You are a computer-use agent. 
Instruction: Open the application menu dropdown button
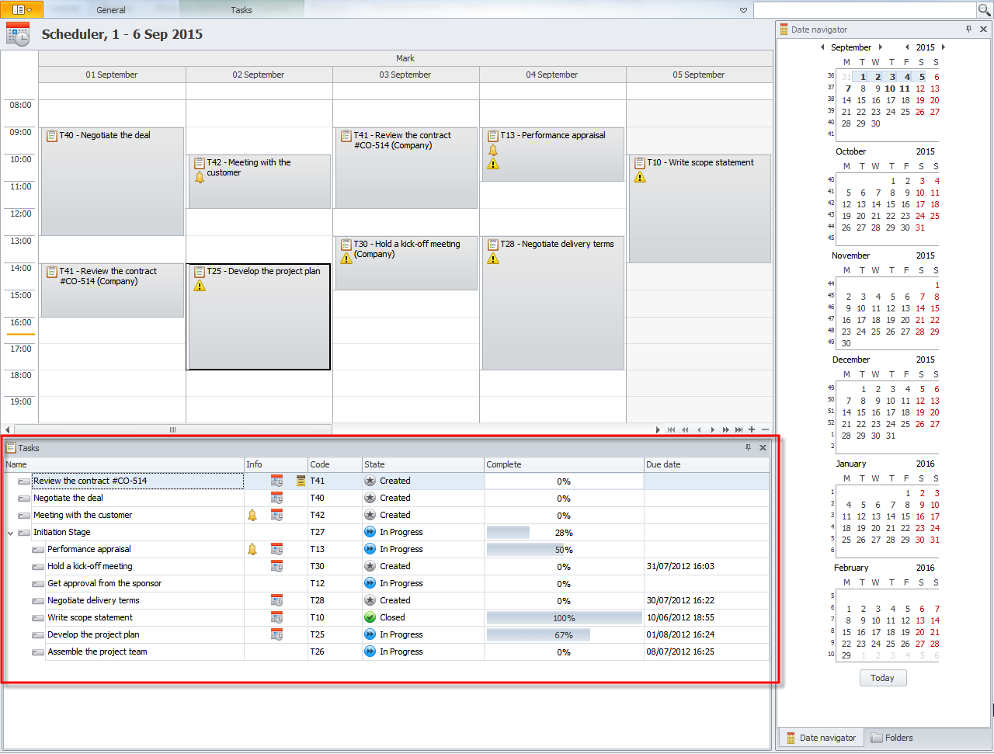[x=22, y=10]
